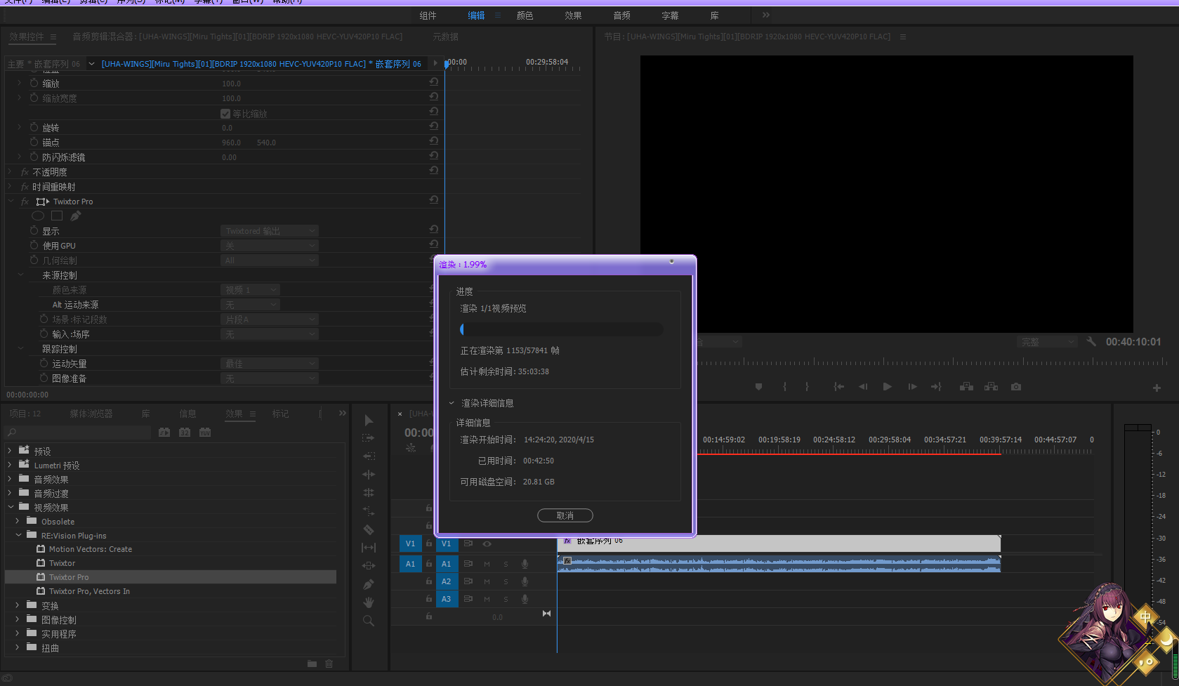This screenshot has width=1179, height=686.
Task: Export frame with the camera icon
Action: (x=1016, y=387)
